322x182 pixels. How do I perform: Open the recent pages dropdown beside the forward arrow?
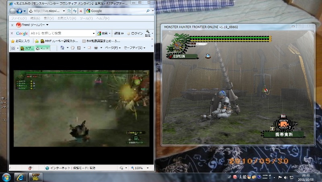(x=25, y=11)
